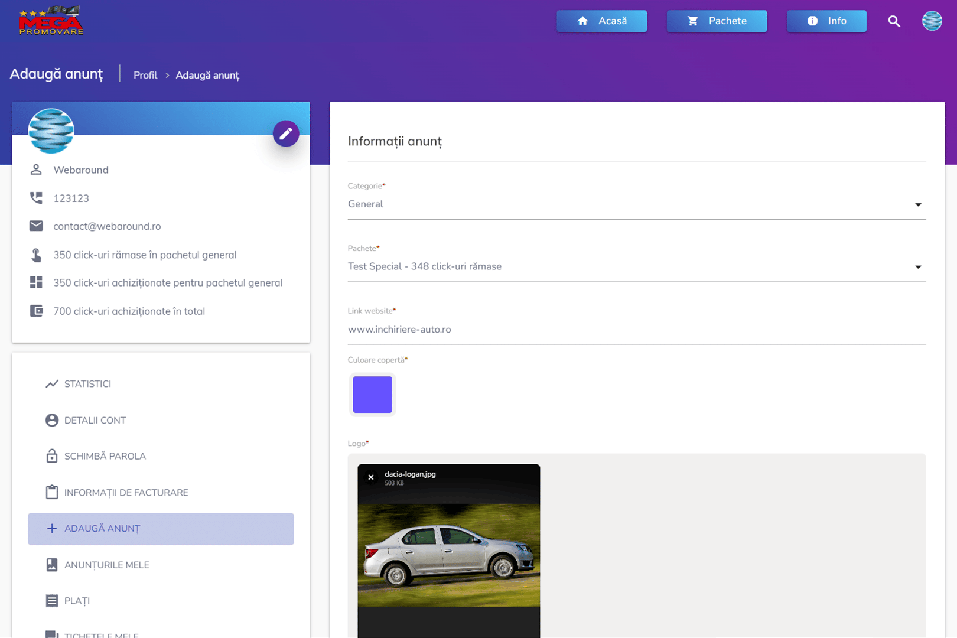Open the Info button in header
This screenshot has width=957, height=638.
click(x=826, y=21)
